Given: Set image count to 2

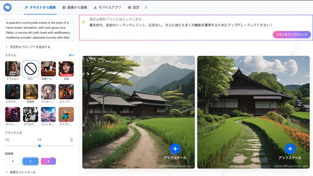Looking at the screenshot, I should click(x=31, y=161).
